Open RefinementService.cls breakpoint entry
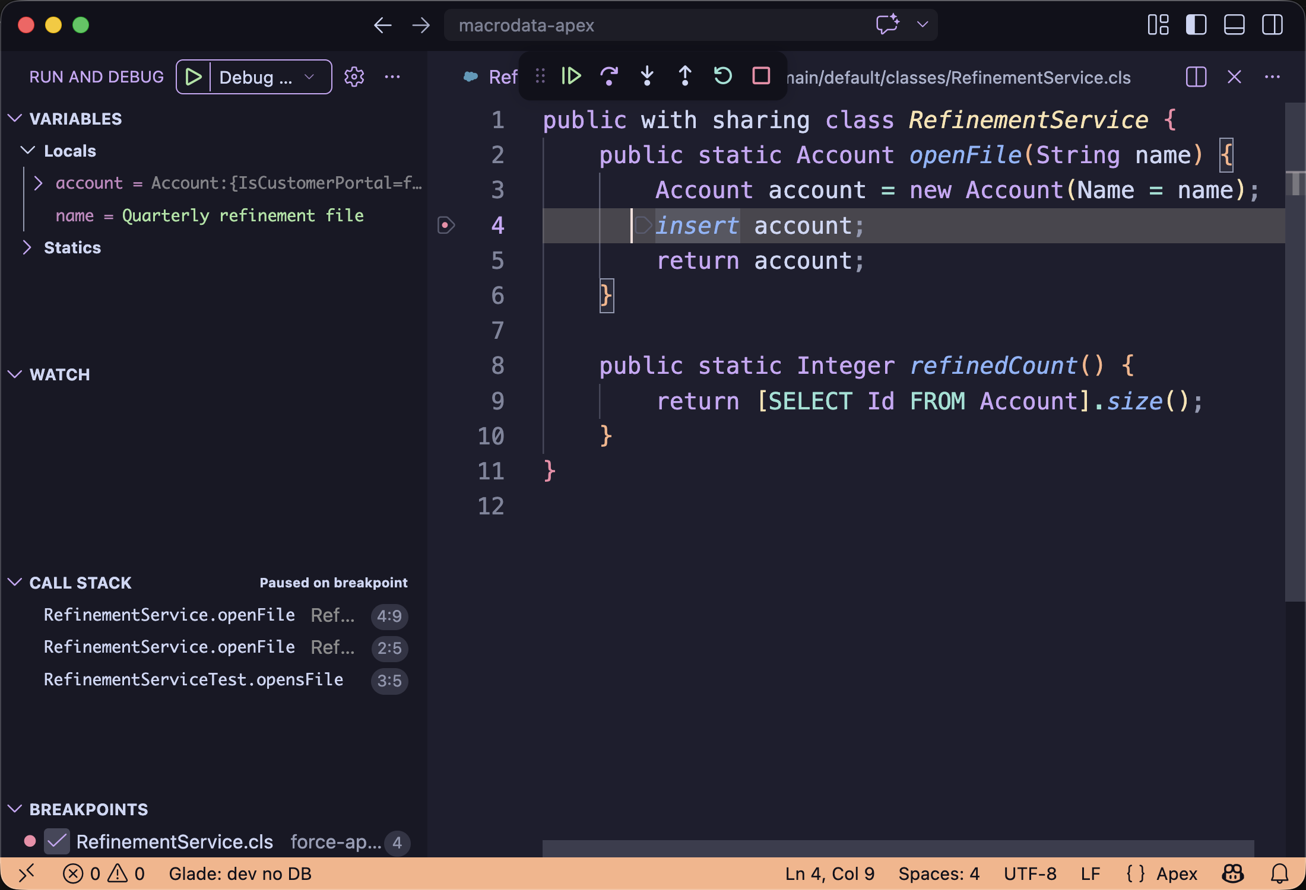Screen dimensions: 1306x890 (x=175, y=842)
